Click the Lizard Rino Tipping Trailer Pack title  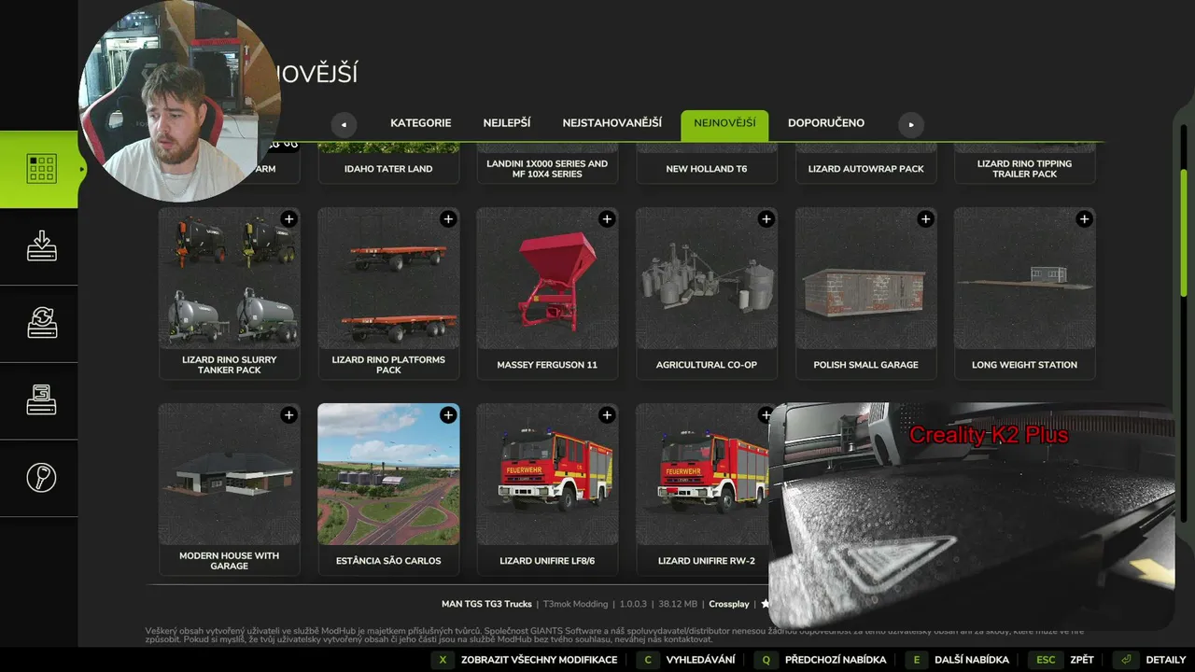[1024, 169]
